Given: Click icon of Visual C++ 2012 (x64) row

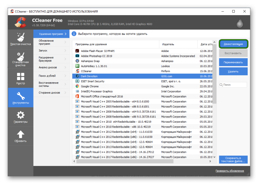Looking at the screenshot, I should click(77, 132).
